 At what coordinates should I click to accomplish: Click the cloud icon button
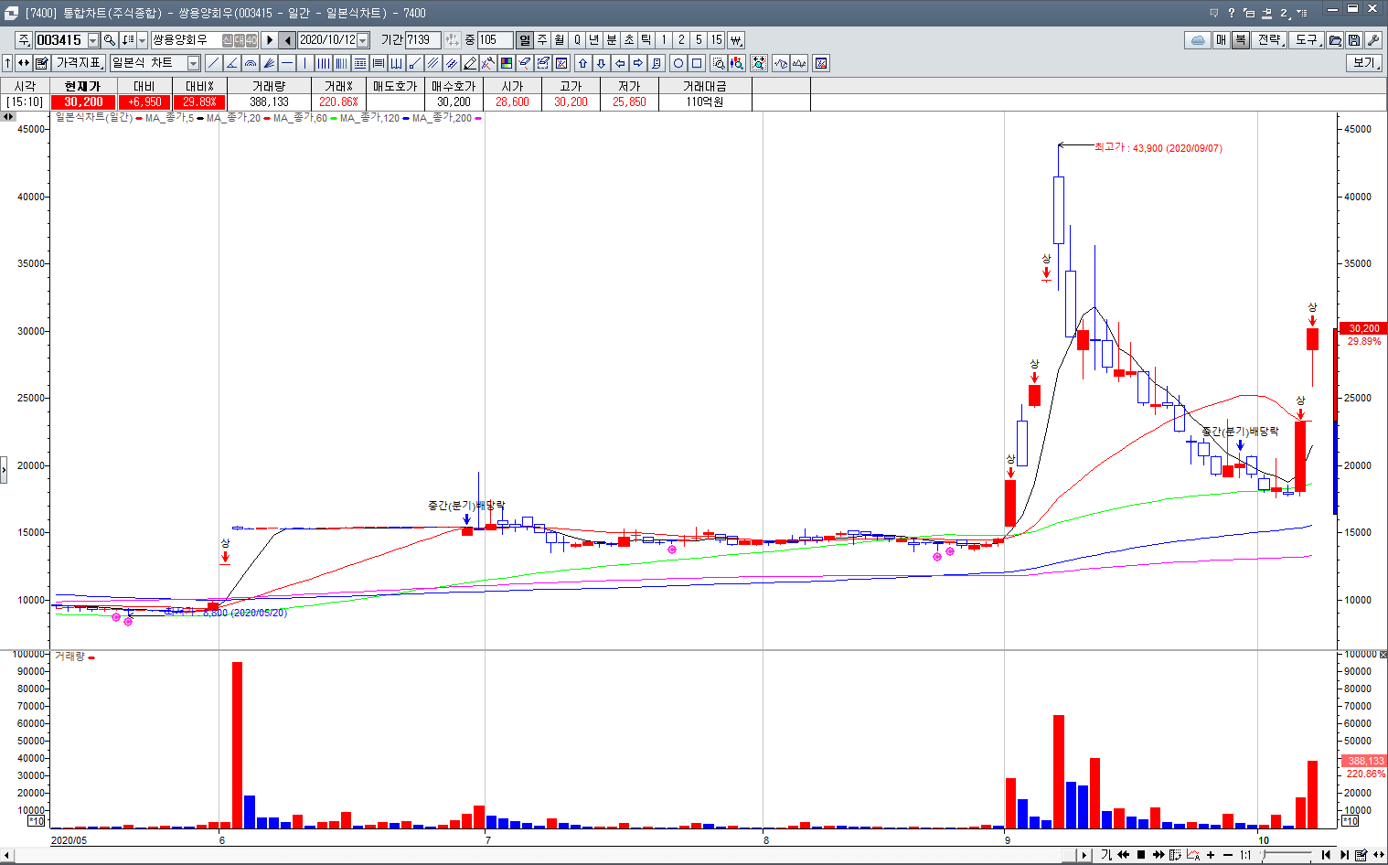pos(1198,40)
